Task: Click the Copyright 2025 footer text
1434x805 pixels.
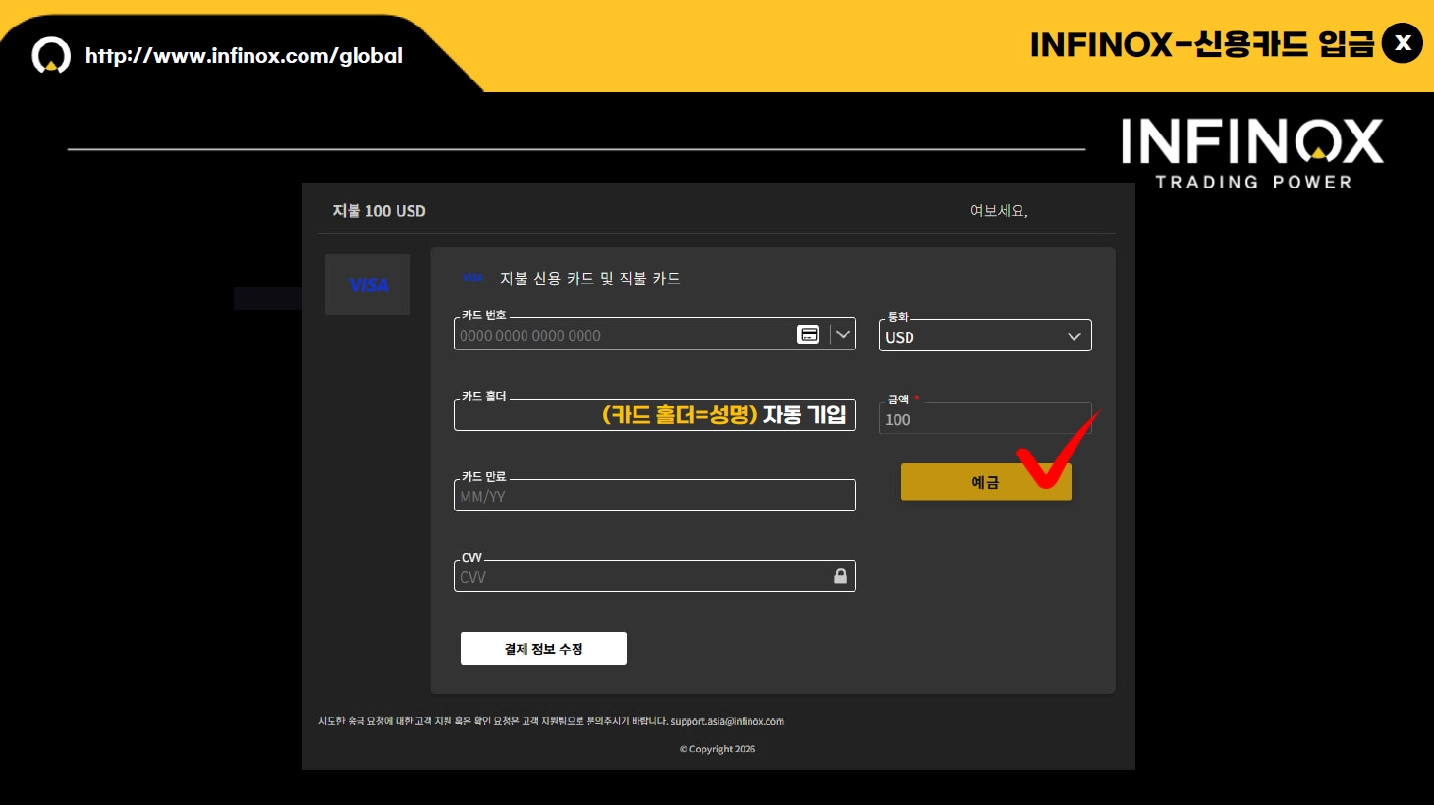Action: [x=718, y=749]
